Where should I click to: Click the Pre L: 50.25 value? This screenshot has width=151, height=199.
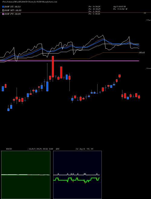click(94, 11)
